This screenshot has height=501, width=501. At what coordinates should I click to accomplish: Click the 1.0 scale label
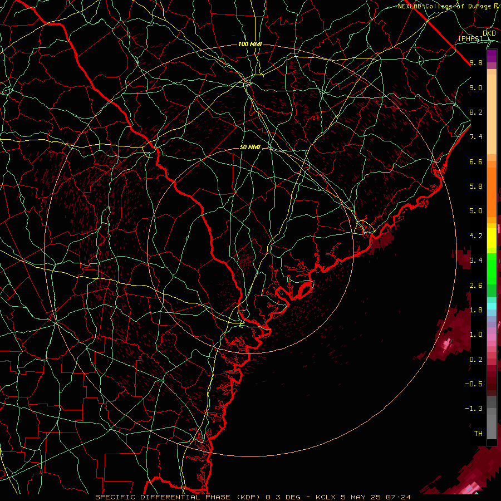476,335
